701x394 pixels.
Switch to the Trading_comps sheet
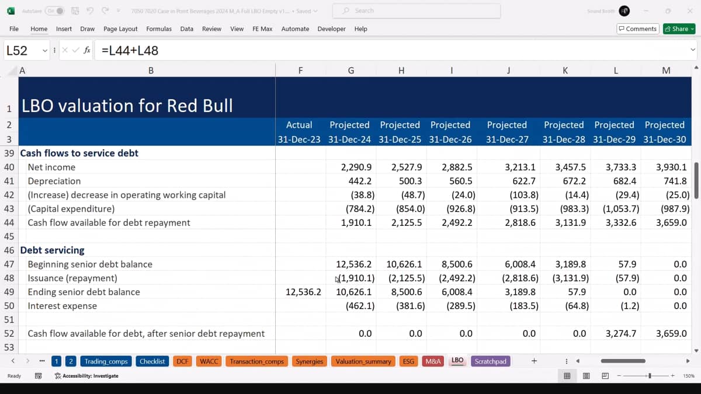click(x=105, y=361)
